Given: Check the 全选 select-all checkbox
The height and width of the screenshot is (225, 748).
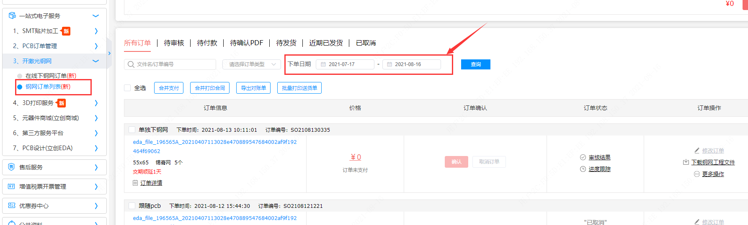Looking at the screenshot, I should pos(127,88).
